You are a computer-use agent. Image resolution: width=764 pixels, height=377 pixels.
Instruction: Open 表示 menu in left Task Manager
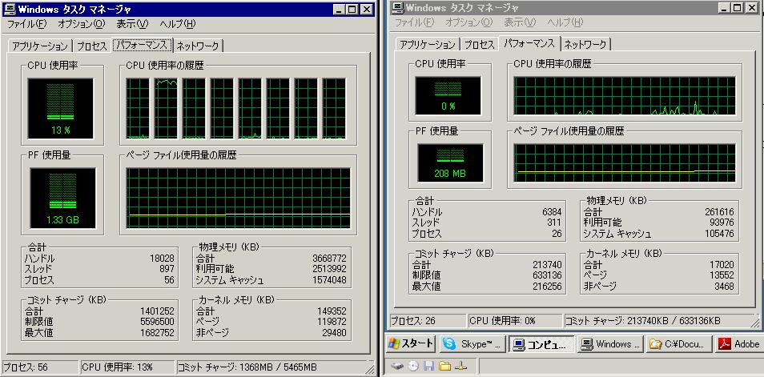[x=132, y=24]
